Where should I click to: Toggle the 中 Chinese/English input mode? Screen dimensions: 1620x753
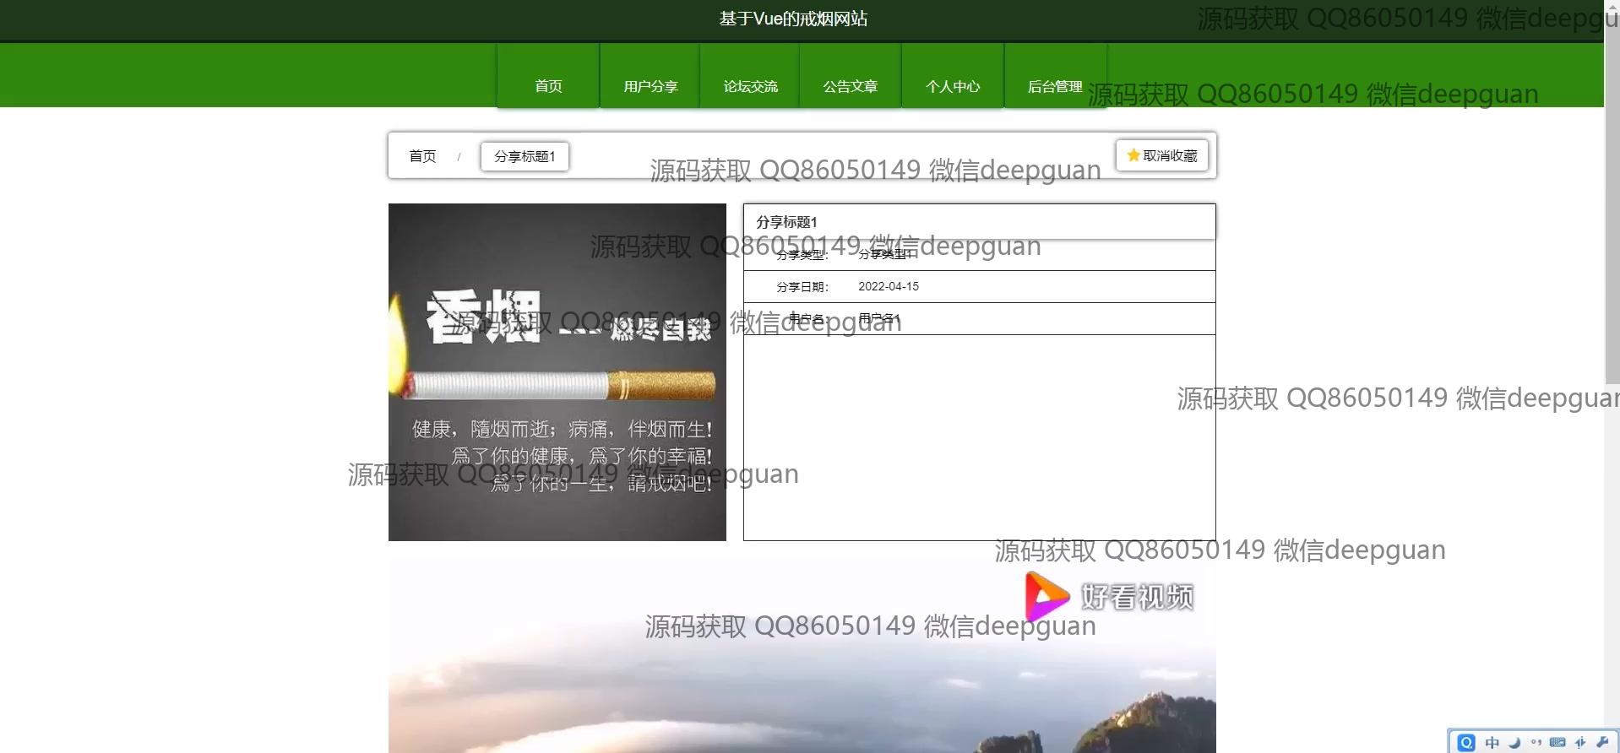pyautogui.click(x=1492, y=742)
